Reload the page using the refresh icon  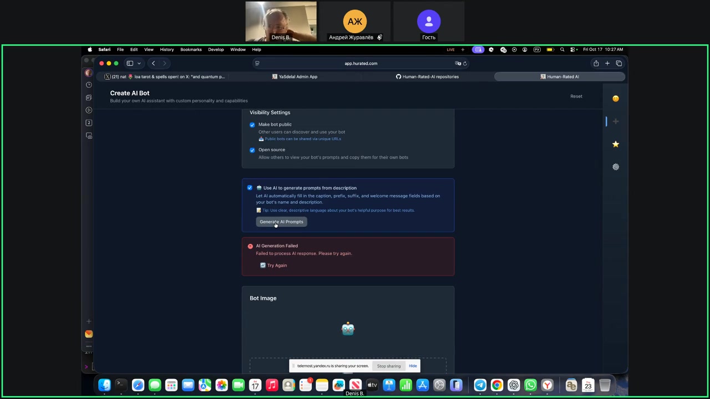point(465,63)
